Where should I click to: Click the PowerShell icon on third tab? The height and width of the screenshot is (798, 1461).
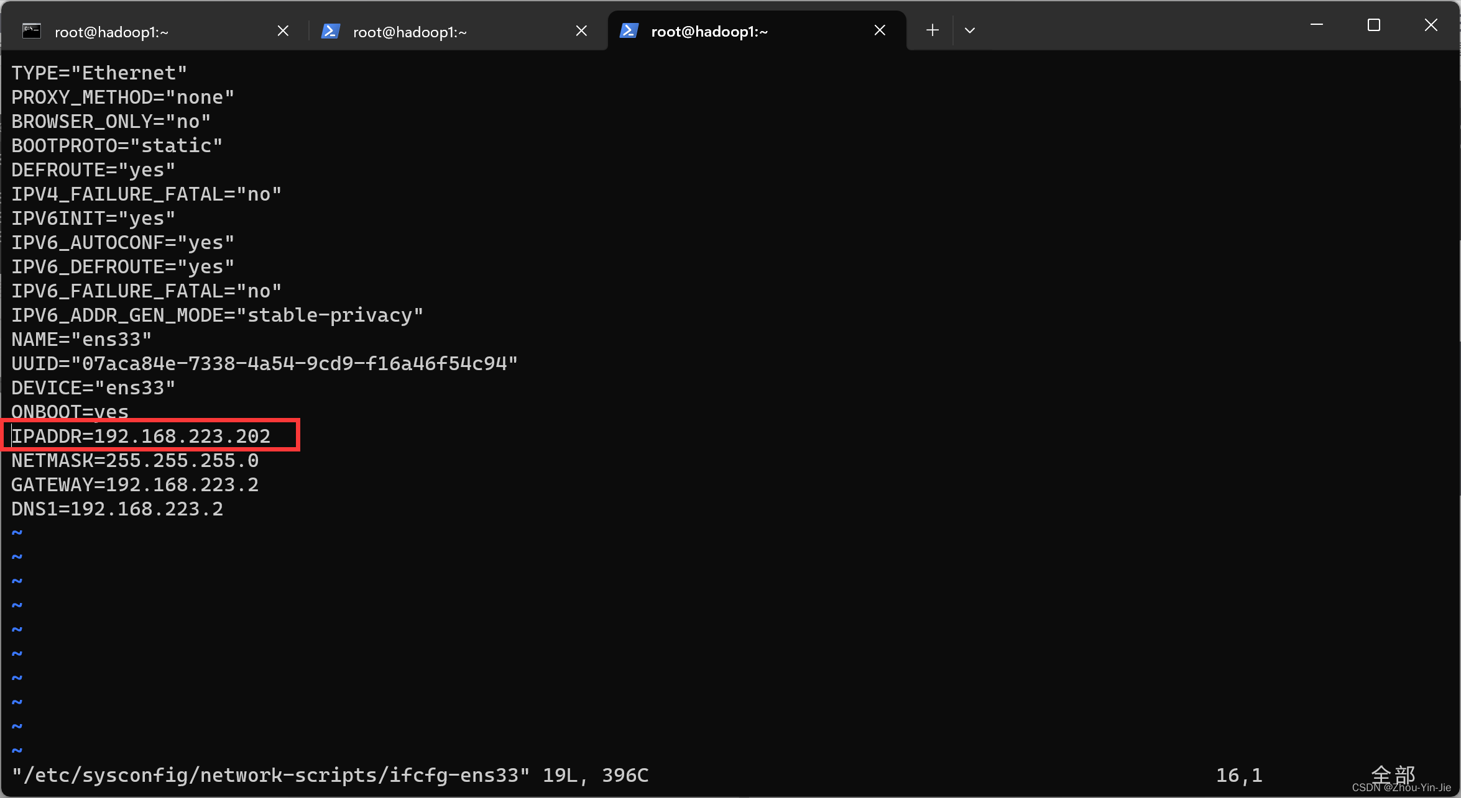pyautogui.click(x=629, y=31)
